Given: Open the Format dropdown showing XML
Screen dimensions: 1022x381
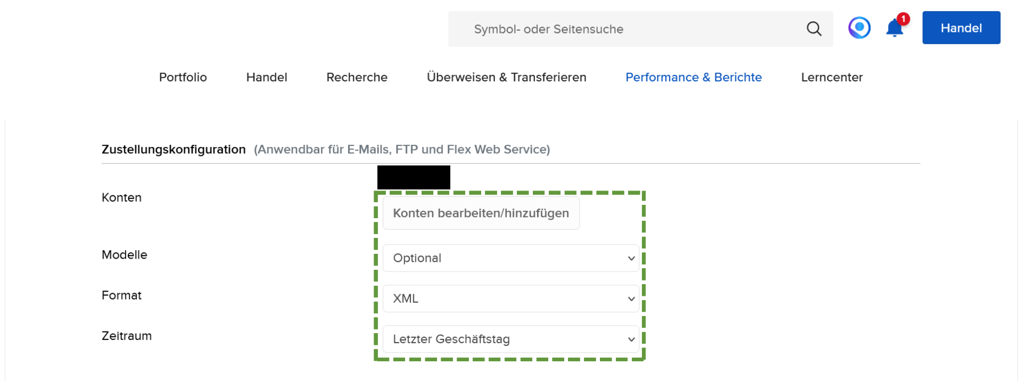Looking at the screenshot, I should tap(509, 299).
